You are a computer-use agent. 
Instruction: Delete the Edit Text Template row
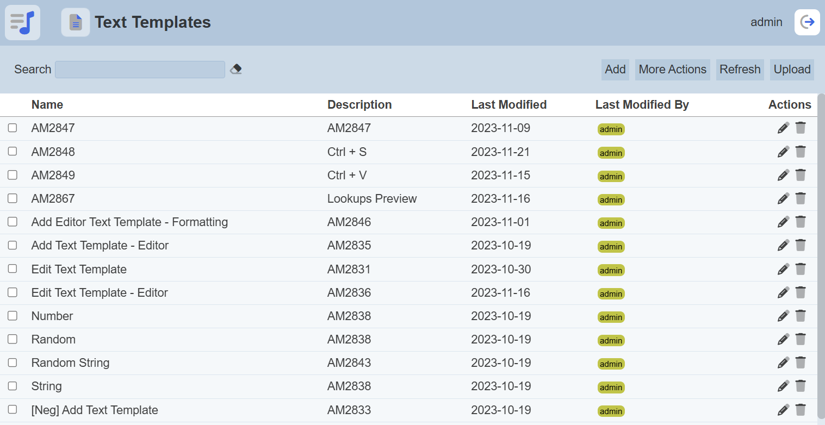coord(801,269)
